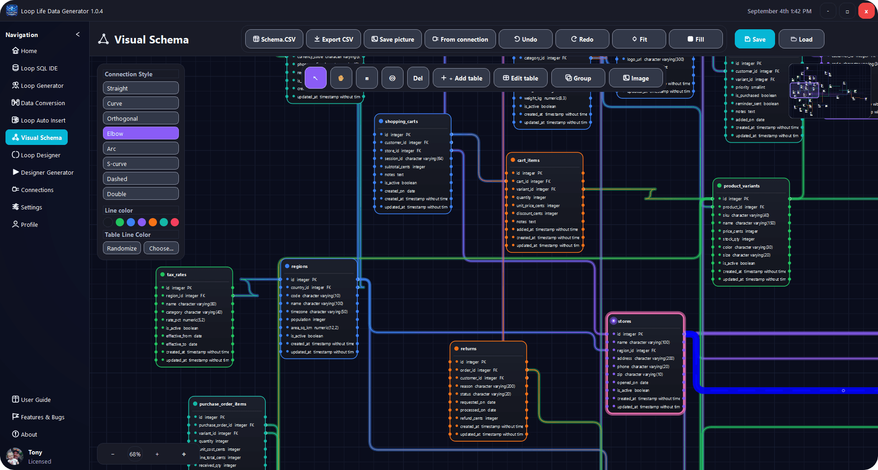
Task: Go to Home in navigation
Action: pos(25,51)
